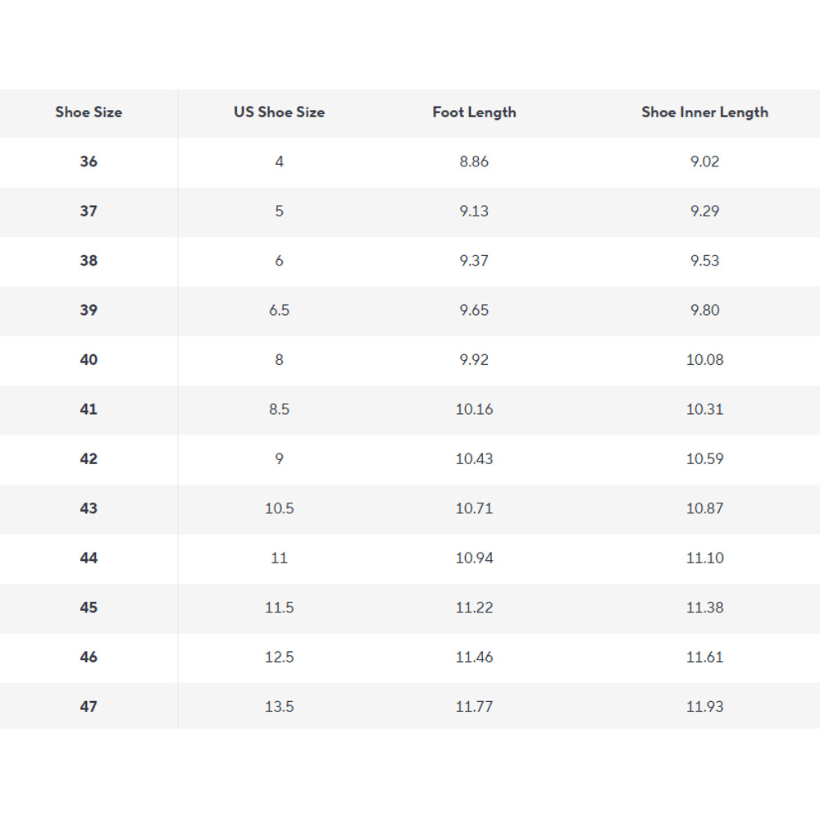Click the Foot Length column header
Image resolution: width=820 pixels, height=820 pixels.
(474, 112)
